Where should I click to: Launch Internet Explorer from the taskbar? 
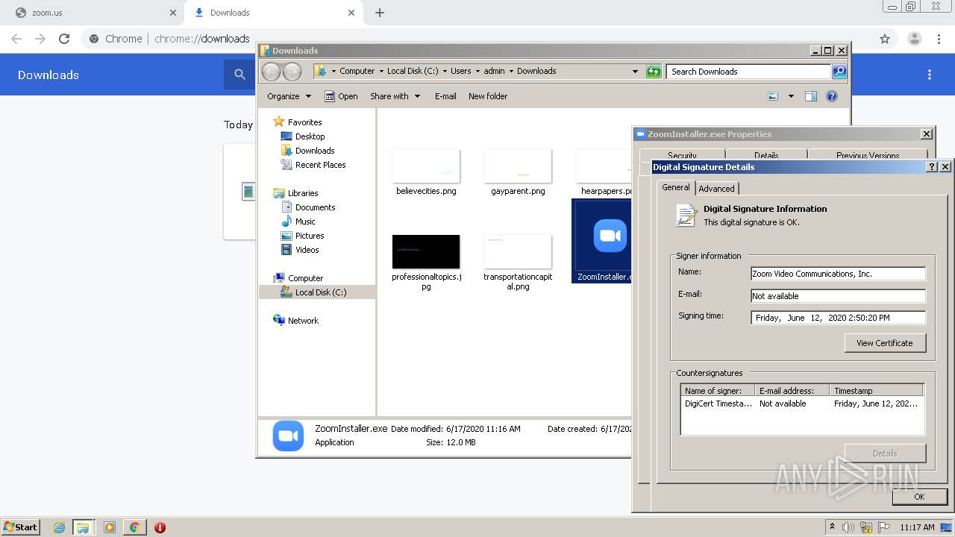(x=59, y=527)
